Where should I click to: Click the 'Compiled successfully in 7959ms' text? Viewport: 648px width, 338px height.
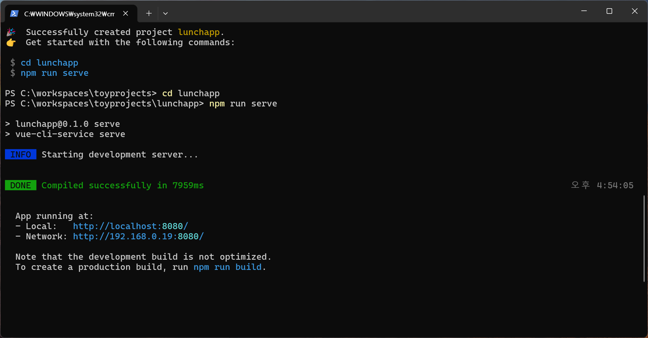(x=123, y=185)
